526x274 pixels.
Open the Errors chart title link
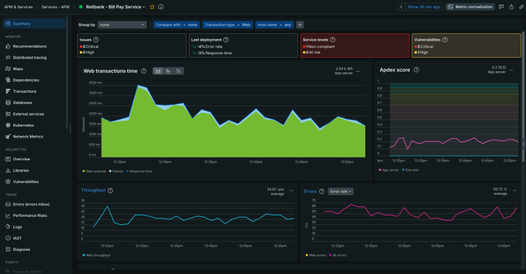310,191
